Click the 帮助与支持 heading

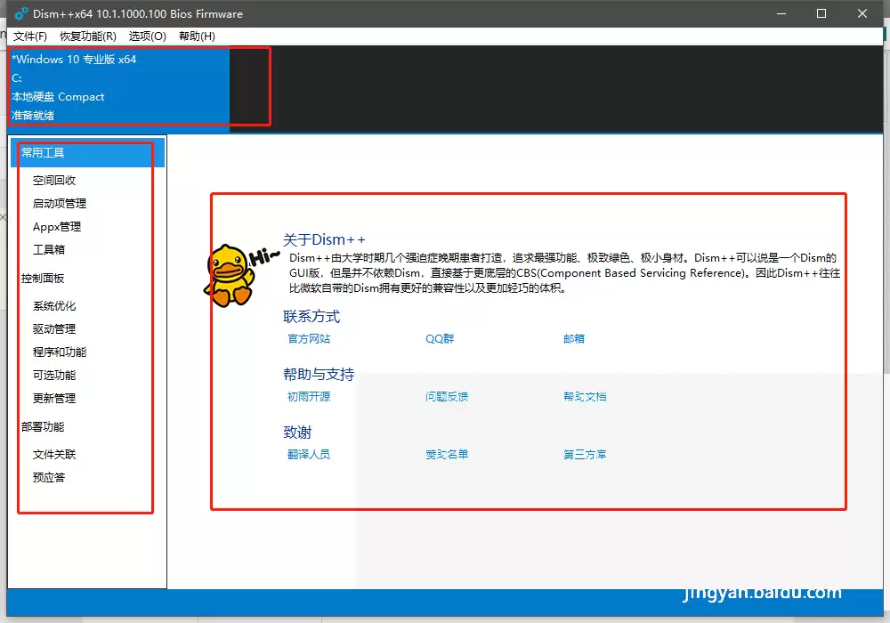coord(319,375)
